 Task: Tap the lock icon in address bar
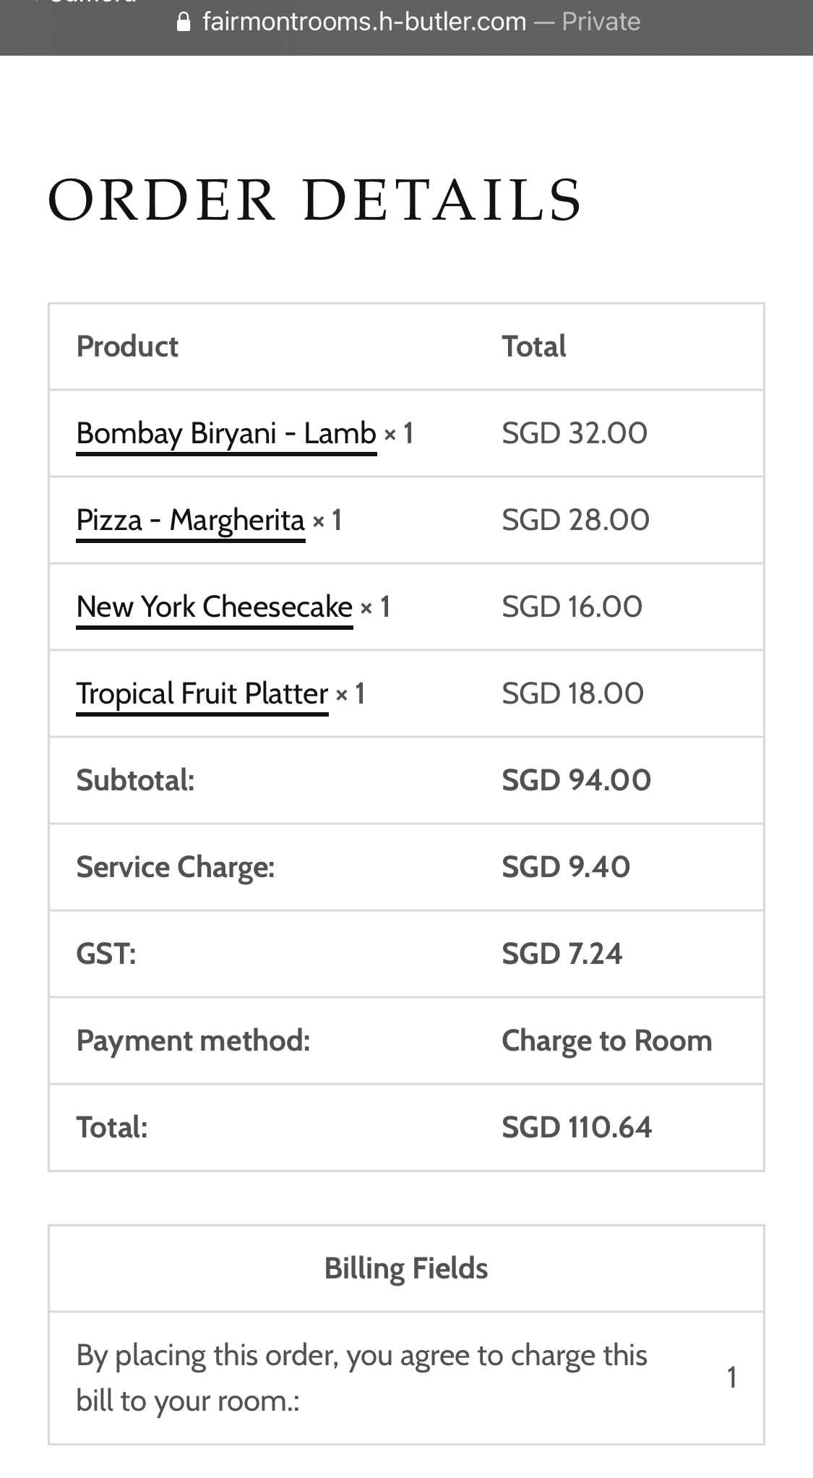pos(184,22)
